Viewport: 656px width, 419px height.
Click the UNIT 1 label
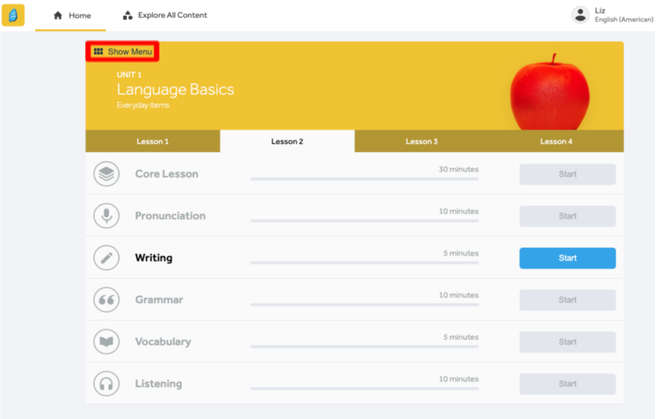[x=129, y=74]
